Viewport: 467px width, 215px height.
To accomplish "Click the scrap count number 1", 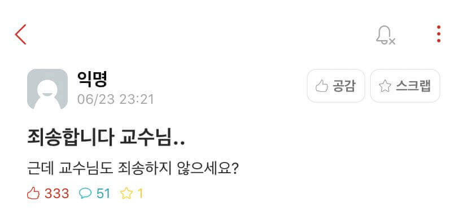I will click(x=140, y=194).
